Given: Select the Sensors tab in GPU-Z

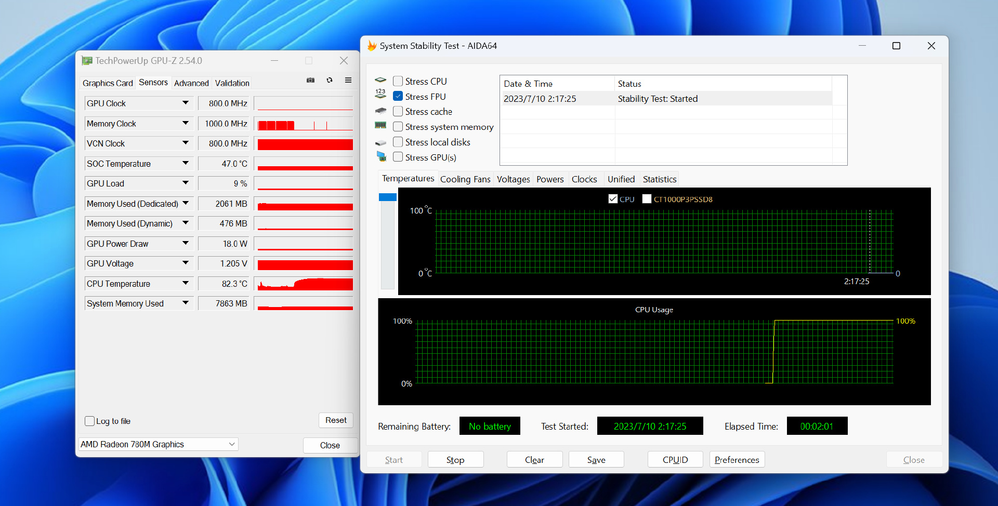Looking at the screenshot, I should (153, 83).
